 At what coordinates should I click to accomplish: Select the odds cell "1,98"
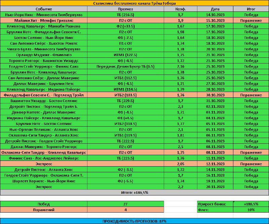coord(181,32)
